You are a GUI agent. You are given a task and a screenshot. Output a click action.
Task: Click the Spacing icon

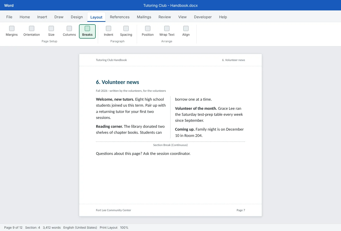[126, 28]
